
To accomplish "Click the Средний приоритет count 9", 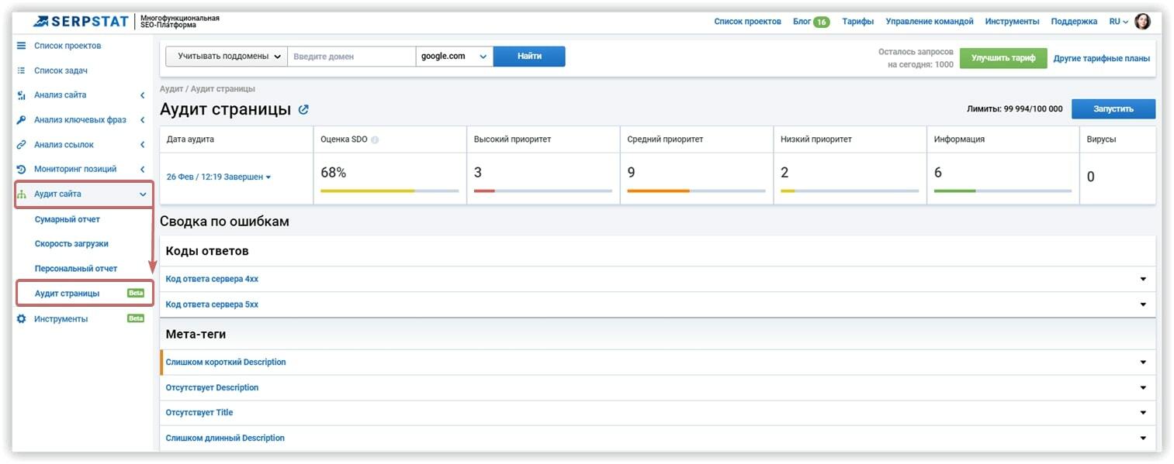I will coord(632,173).
